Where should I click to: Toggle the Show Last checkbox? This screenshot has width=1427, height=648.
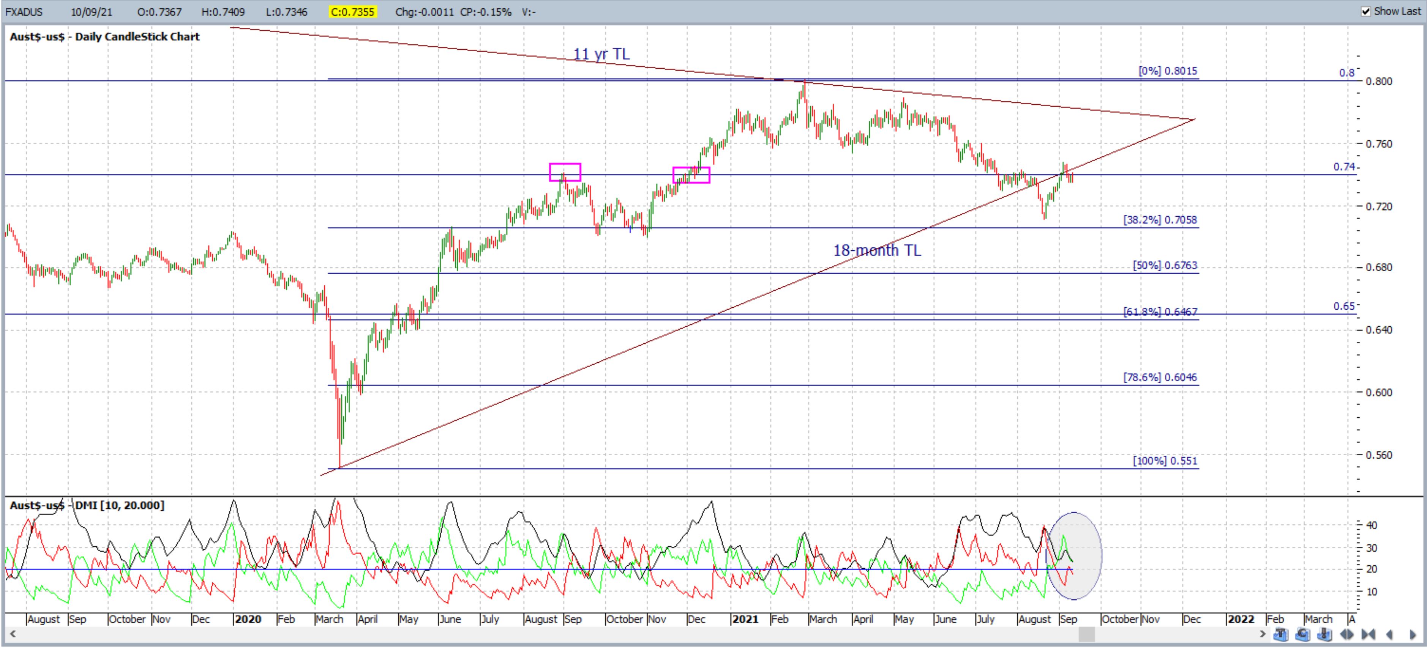(x=1366, y=12)
